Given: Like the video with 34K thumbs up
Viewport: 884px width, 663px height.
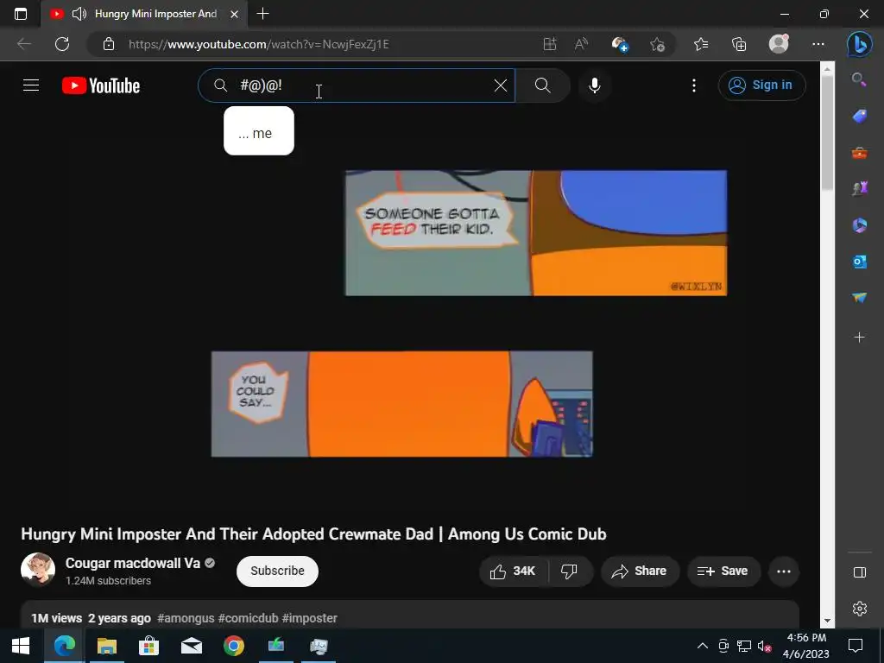Looking at the screenshot, I should click(513, 571).
